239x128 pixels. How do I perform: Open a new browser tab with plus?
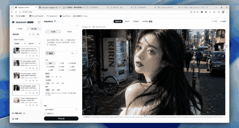coord(207,7)
